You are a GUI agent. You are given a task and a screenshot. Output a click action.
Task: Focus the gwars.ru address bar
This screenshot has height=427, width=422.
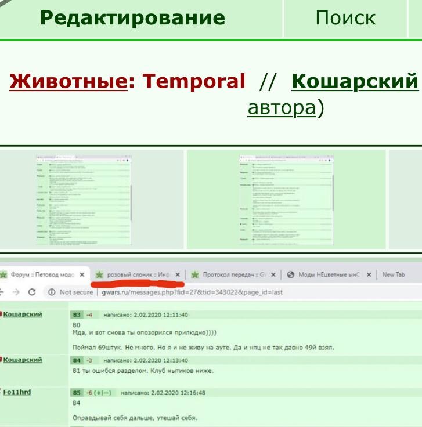[192, 292]
